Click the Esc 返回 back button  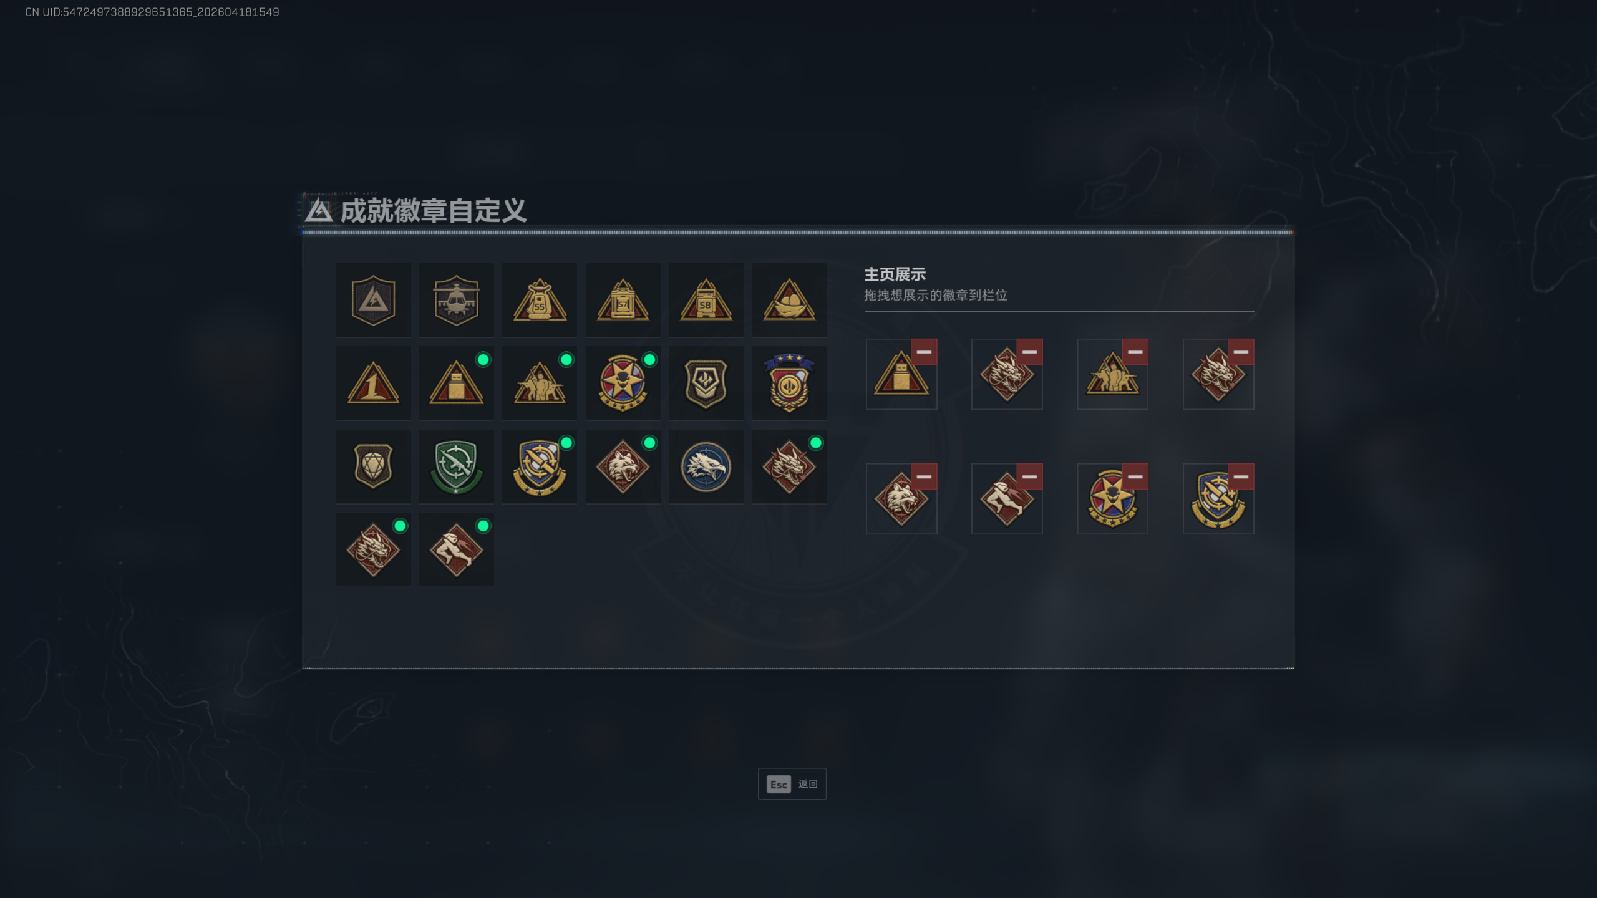pos(792,784)
